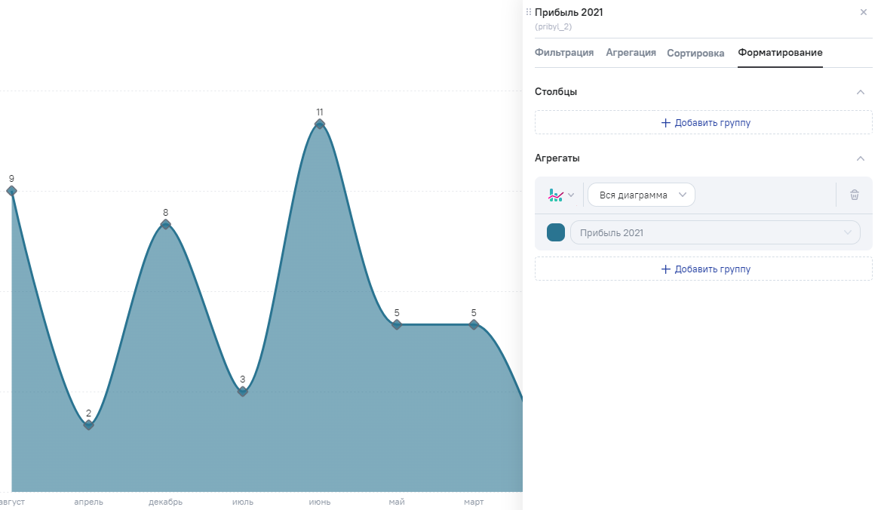Open the Вся диаграмма dropdown
The width and height of the screenshot is (881, 510).
641,195
